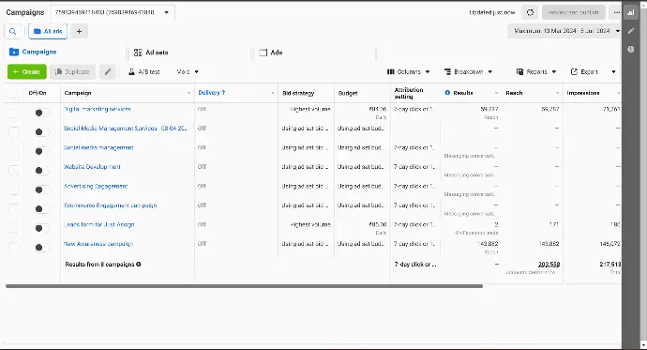Open the New Awareness campaign link
647x350 pixels.
tap(98, 244)
